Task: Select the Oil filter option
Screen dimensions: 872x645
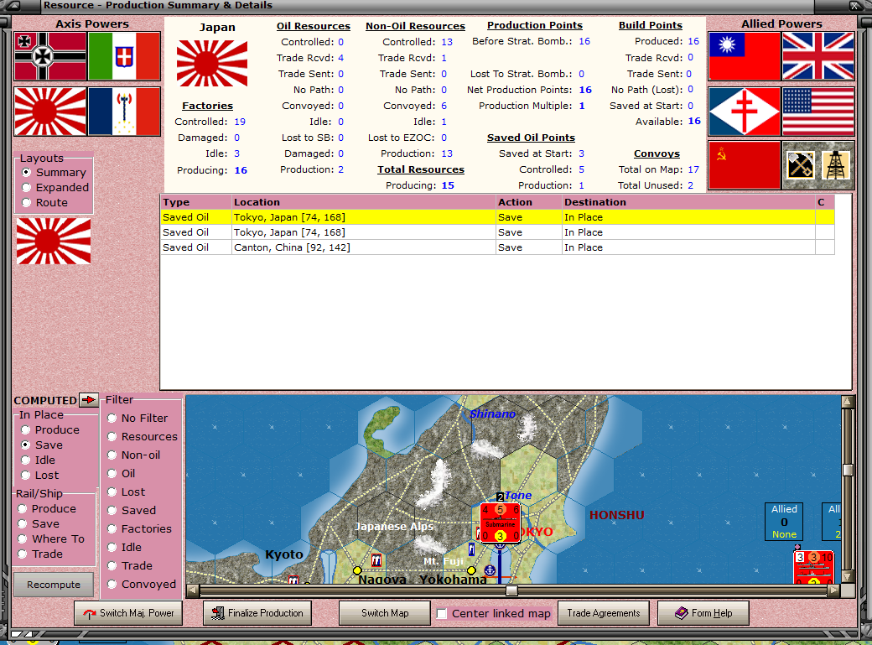Action: [112, 473]
